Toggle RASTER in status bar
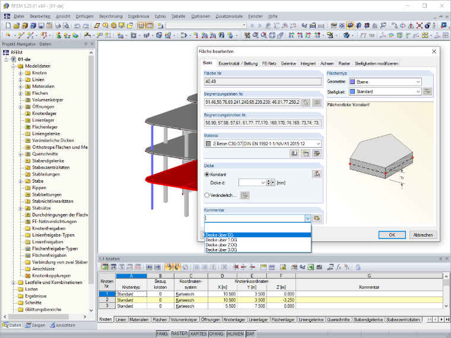The height and width of the screenshot is (338, 451). [x=179, y=334]
